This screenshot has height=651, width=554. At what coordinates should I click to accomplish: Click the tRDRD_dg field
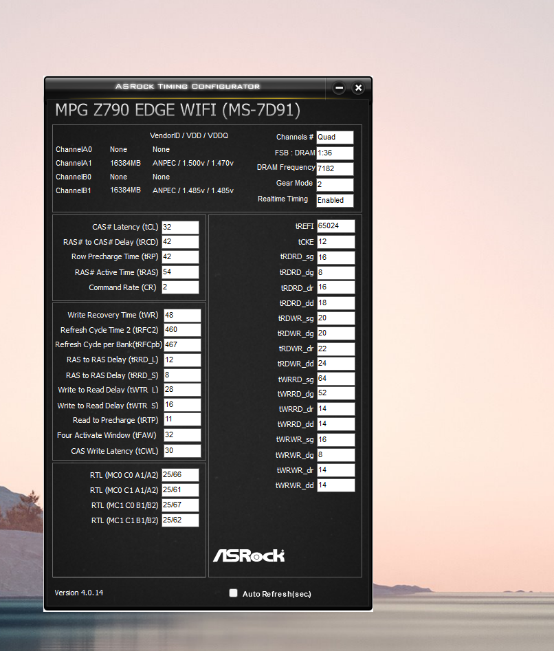pos(335,273)
